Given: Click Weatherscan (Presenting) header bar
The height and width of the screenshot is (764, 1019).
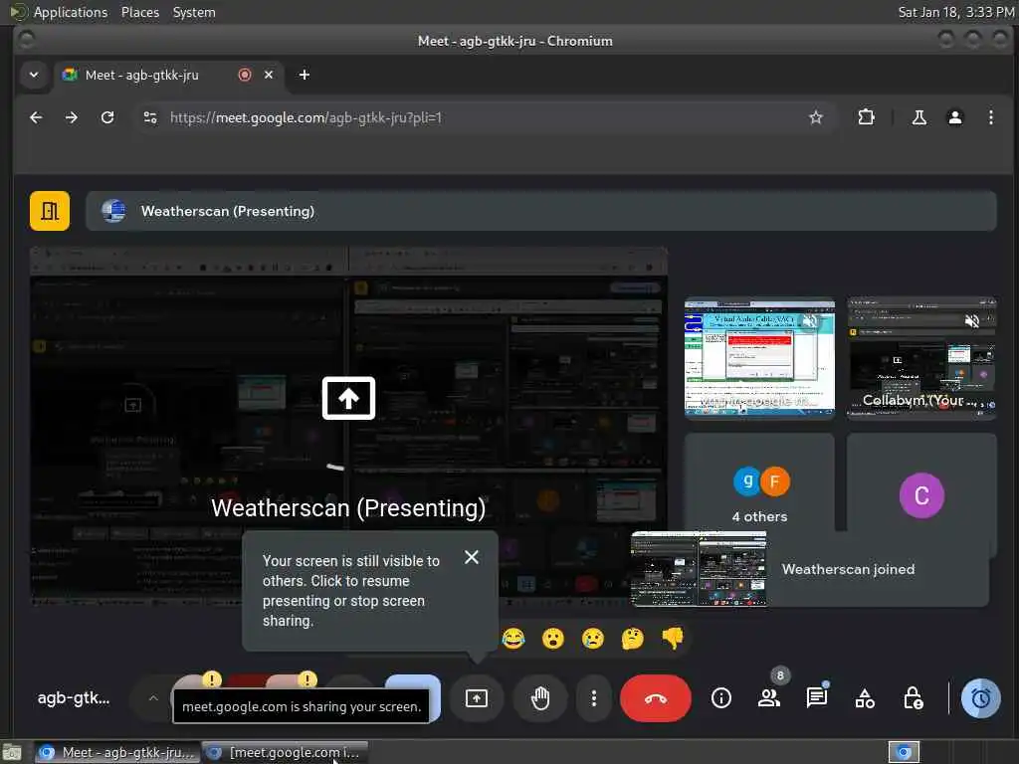Looking at the screenshot, I should tap(540, 211).
